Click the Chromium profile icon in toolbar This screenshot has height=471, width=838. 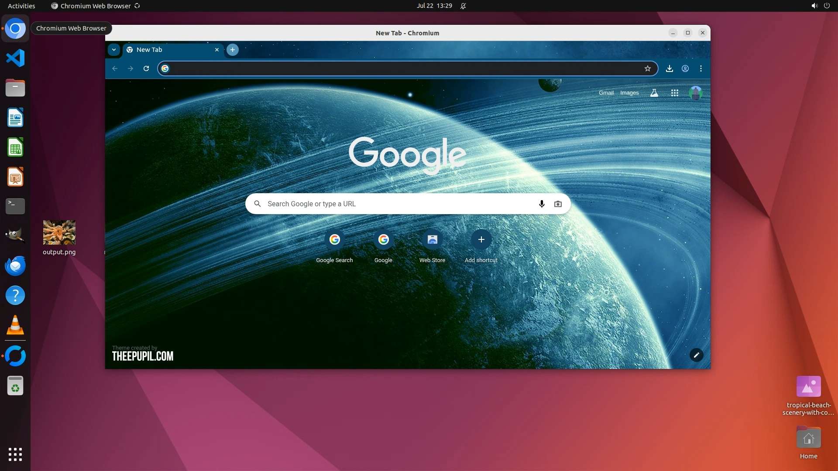pyautogui.click(x=685, y=68)
